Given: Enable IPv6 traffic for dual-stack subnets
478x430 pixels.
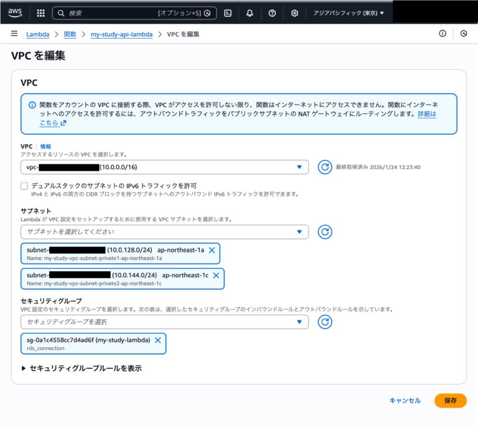Looking at the screenshot, I should [x=24, y=186].
